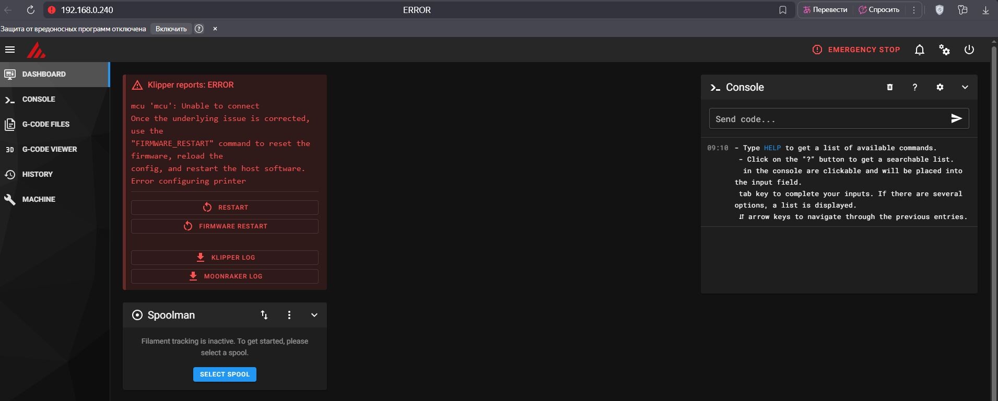This screenshot has width=998, height=401.
Task: Click the "mcu 'mcu': Unable to connect" text
Action: click(195, 106)
